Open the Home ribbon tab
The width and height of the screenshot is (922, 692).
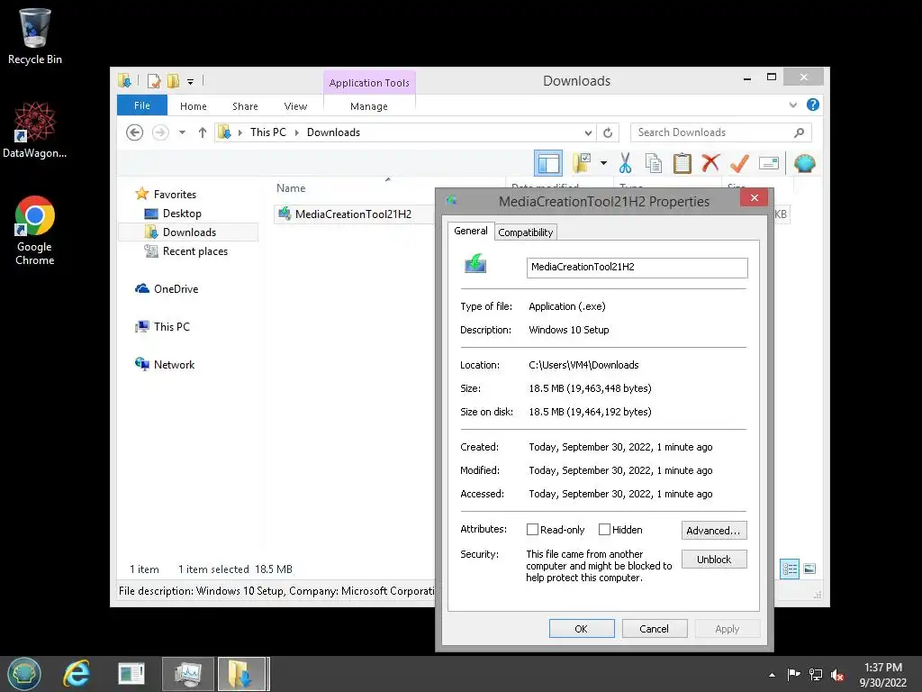click(x=194, y=106)
